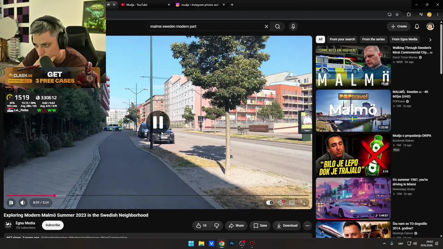Open the 'Walking Through Sweden's Most Controversial City' thumbnail
The height and width of the screenshot is (249, 443).
[x=353, y=66]
